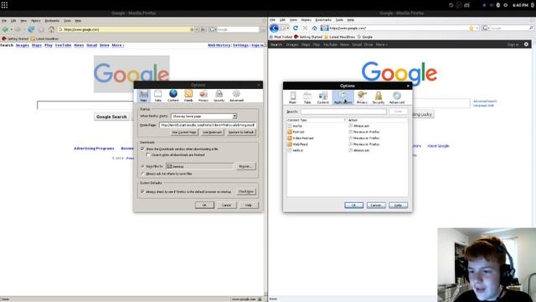Open Advanced gear pane in left Options dialog

click(236, 96)
